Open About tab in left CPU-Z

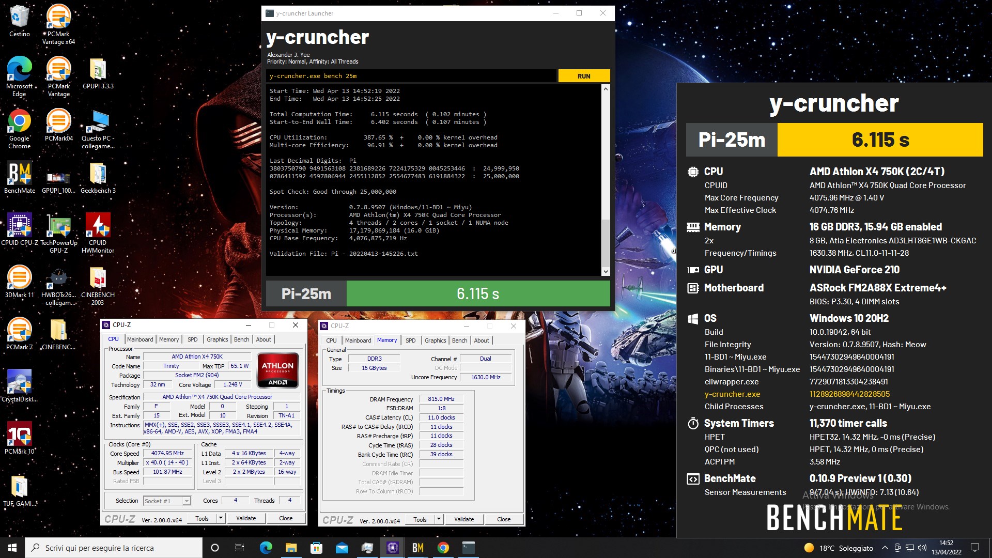tap(263, 339)
